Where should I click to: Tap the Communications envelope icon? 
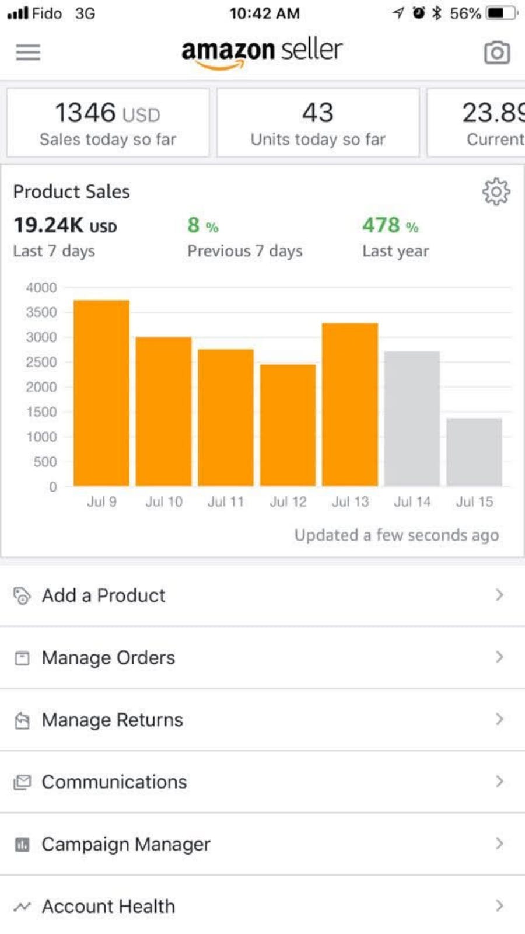[x=22, y=782]
